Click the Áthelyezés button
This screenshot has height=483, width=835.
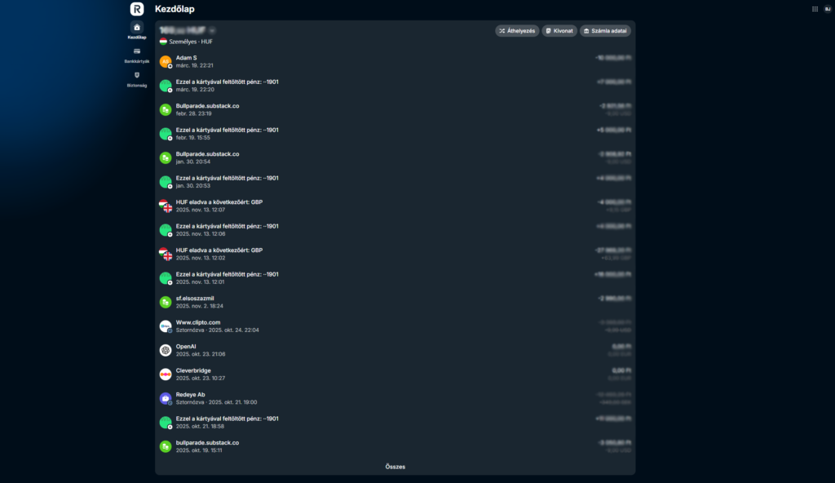[517, 31]
